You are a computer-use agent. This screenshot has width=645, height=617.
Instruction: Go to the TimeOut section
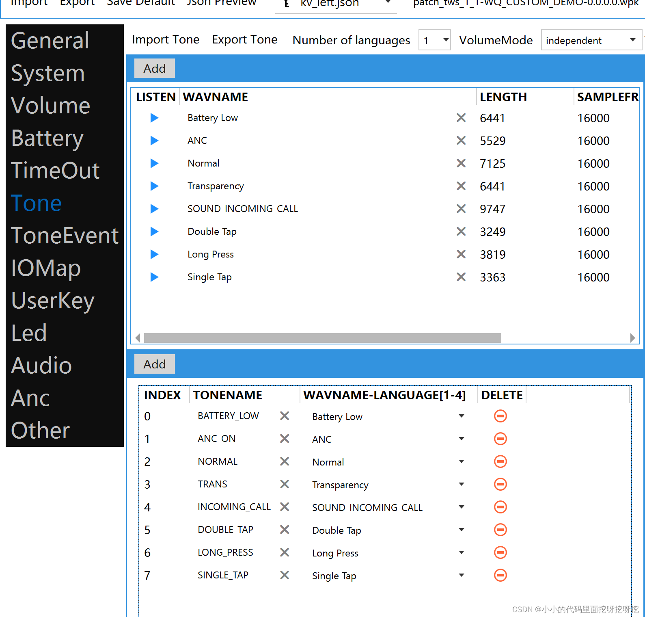(55, 171)
